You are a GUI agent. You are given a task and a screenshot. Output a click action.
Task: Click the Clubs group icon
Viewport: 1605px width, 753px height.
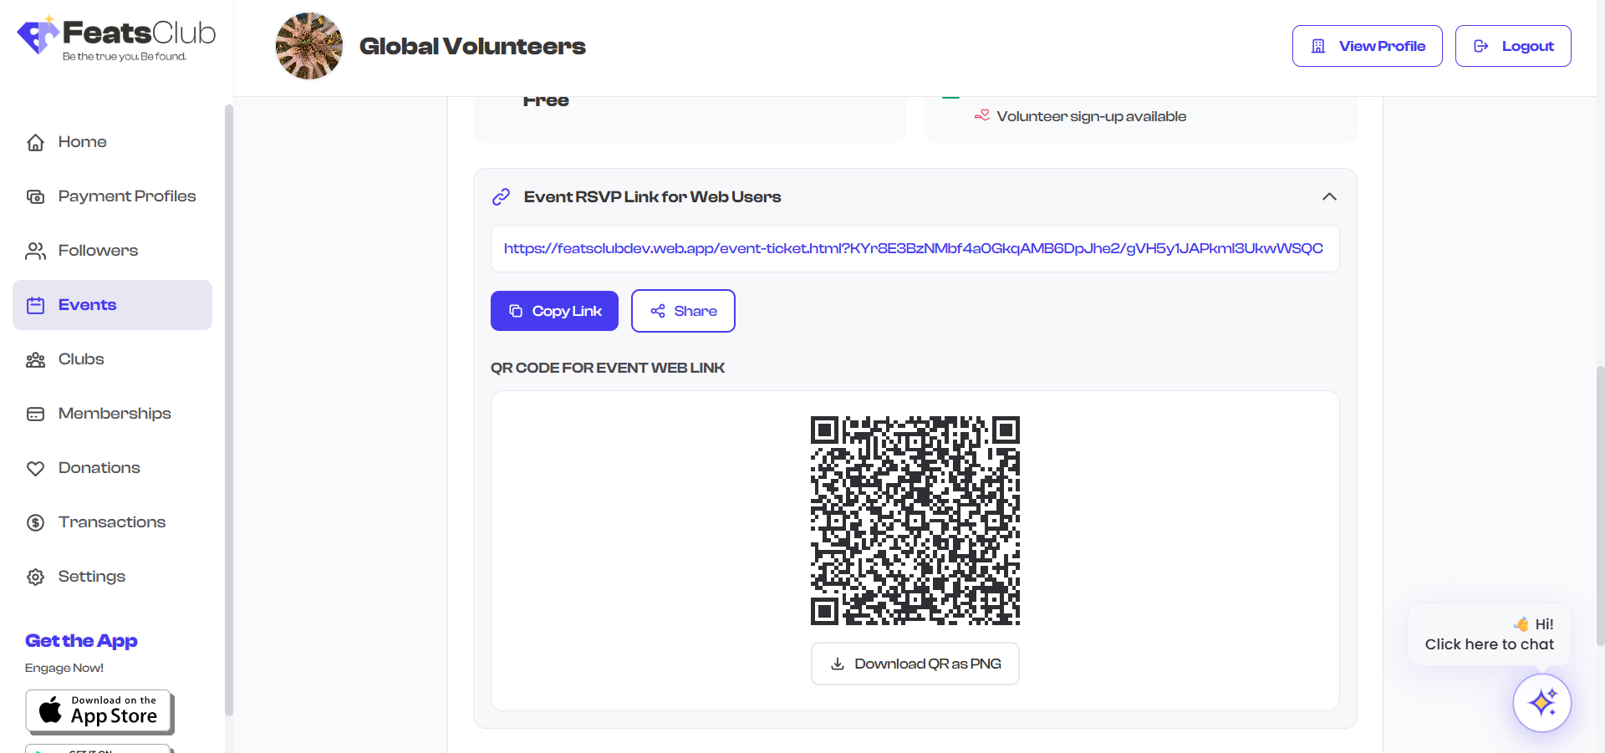[35, 360]
